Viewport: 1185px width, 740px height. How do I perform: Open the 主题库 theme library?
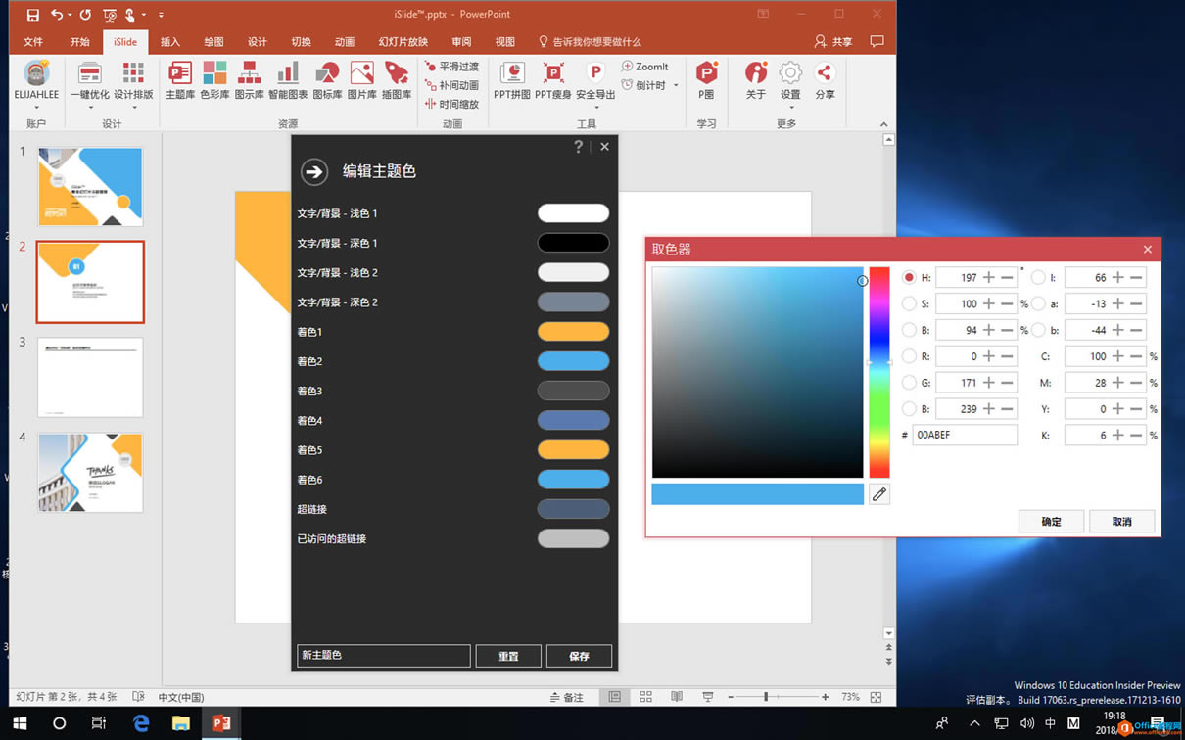180,80
